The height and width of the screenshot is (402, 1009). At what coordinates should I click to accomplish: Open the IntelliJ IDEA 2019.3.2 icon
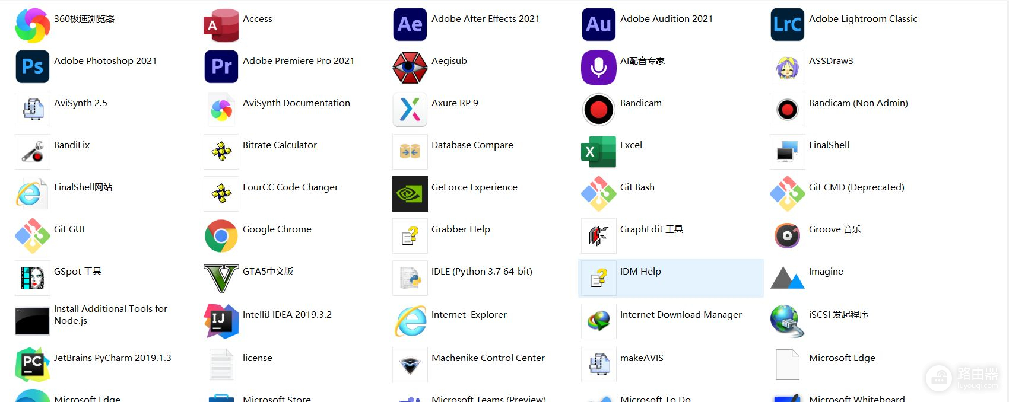[x=221, y=321]
